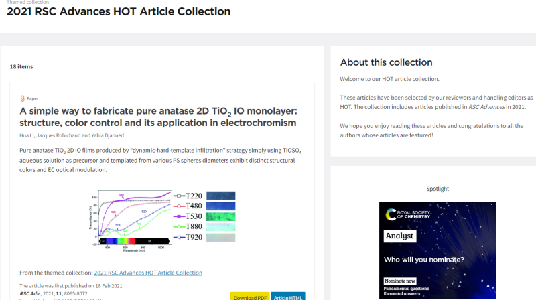The height and width of the screenshot is (300, 536).
Task: Click the T220 dark blue sample swatch
Action: click(x=221, y=196)
